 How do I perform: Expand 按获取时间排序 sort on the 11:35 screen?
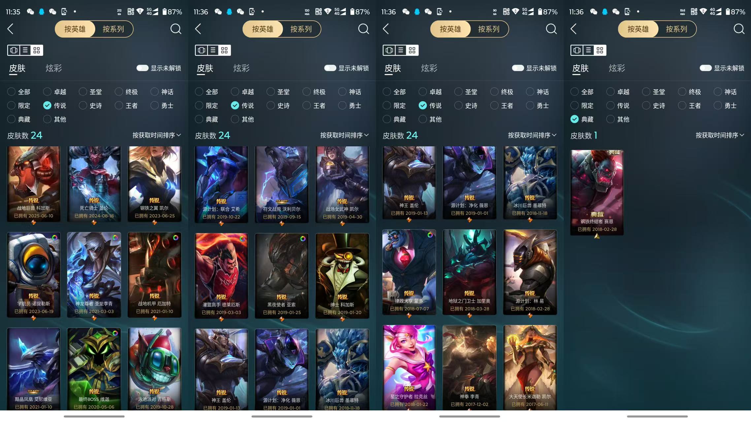tap(157, 135)
